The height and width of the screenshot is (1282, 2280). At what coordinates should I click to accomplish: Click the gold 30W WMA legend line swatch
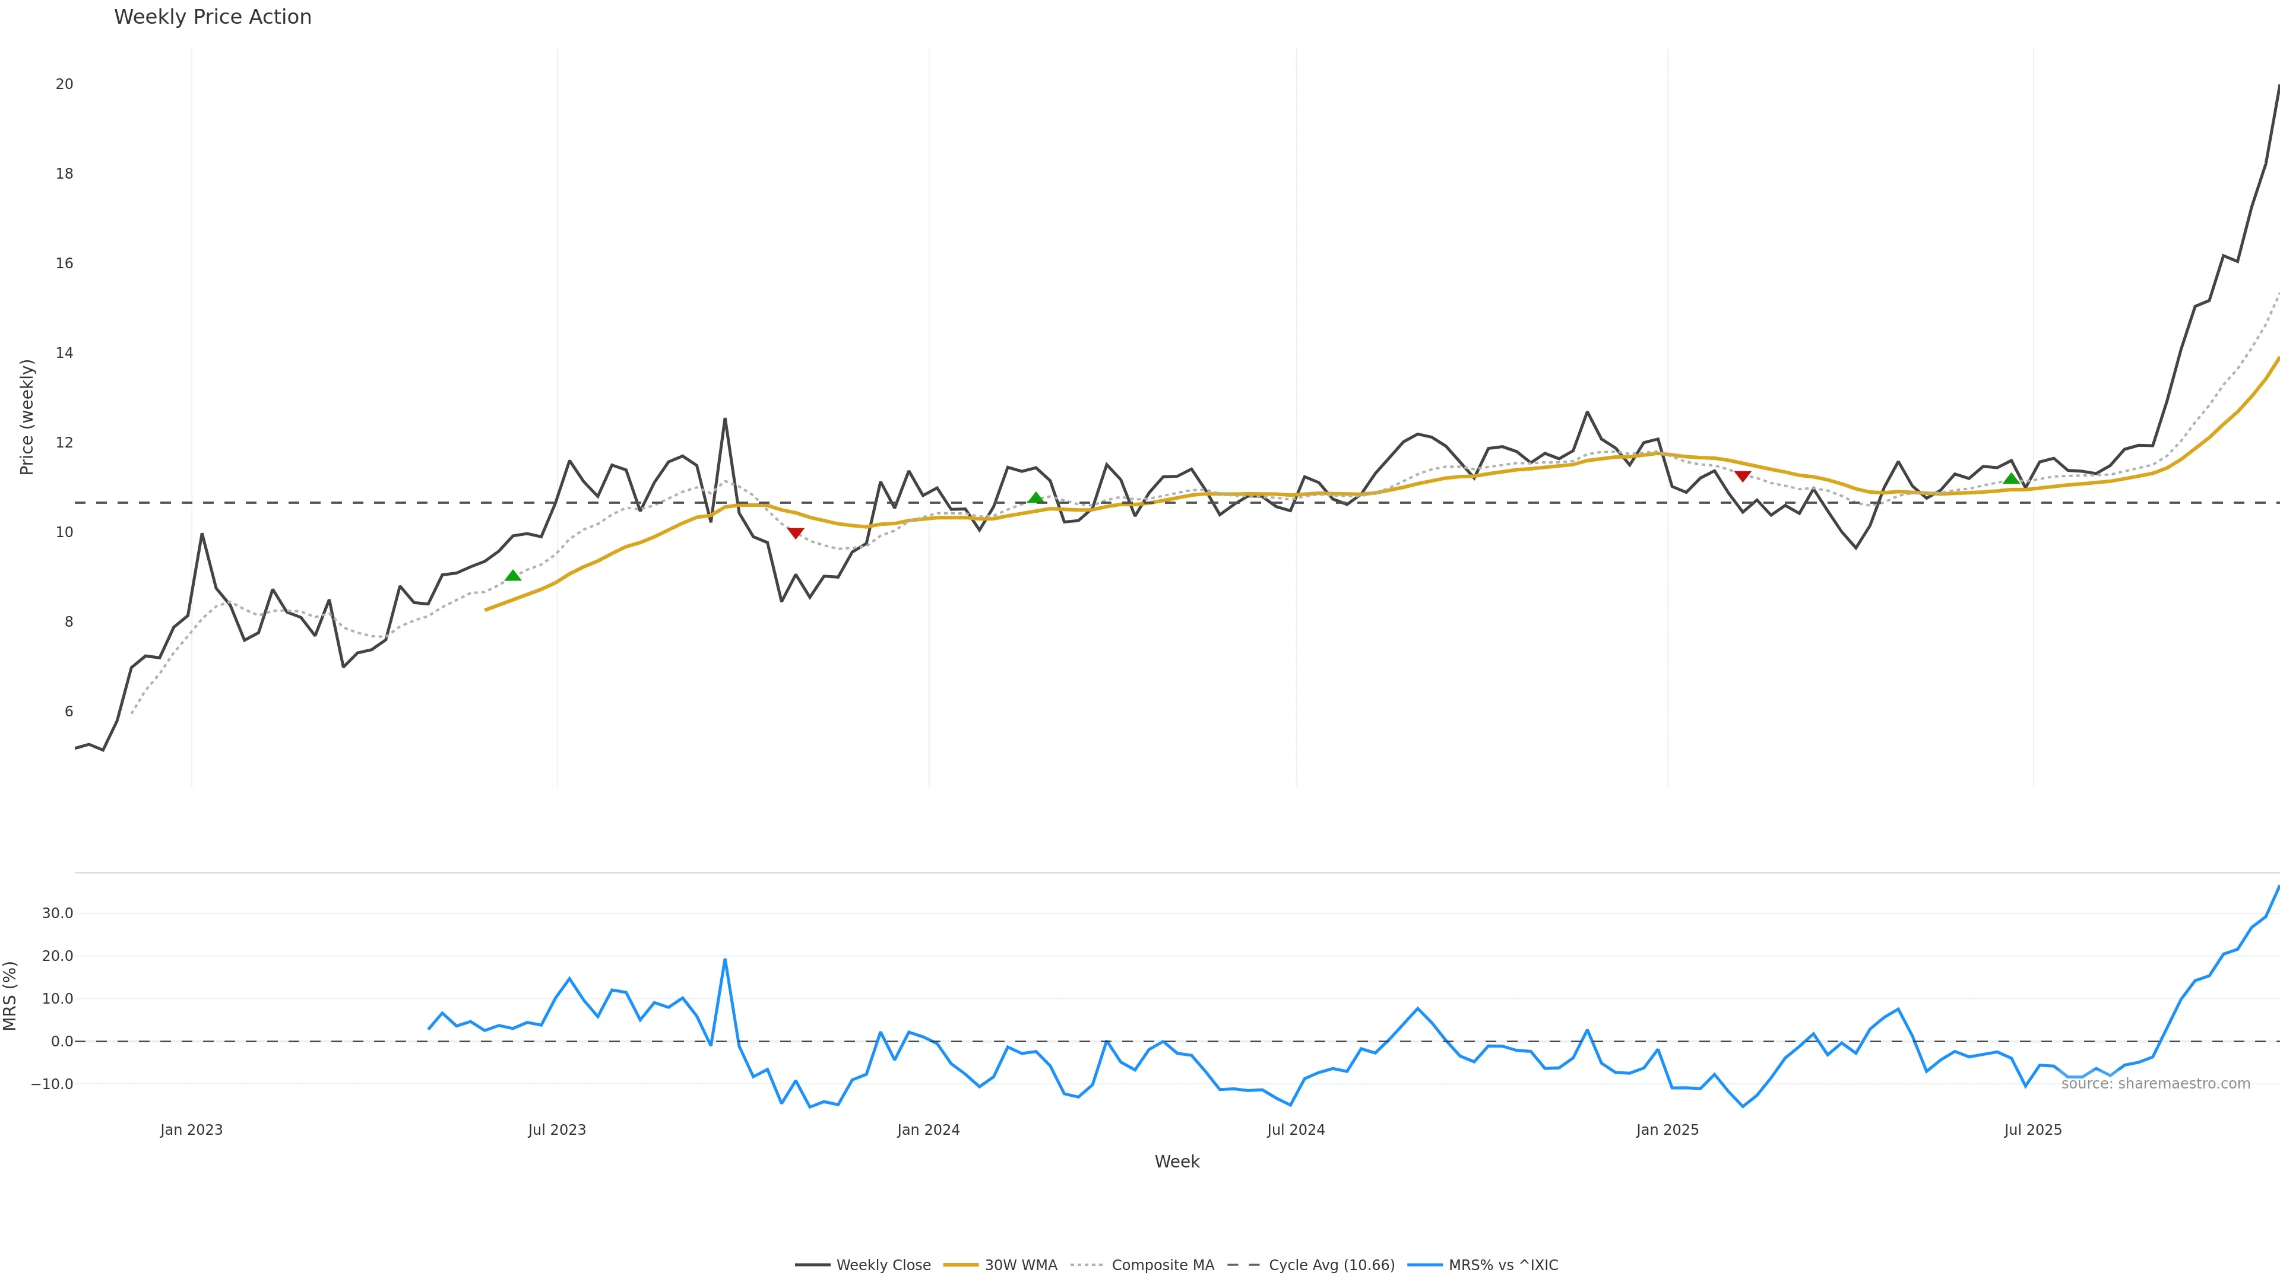tap(960, 1265)
